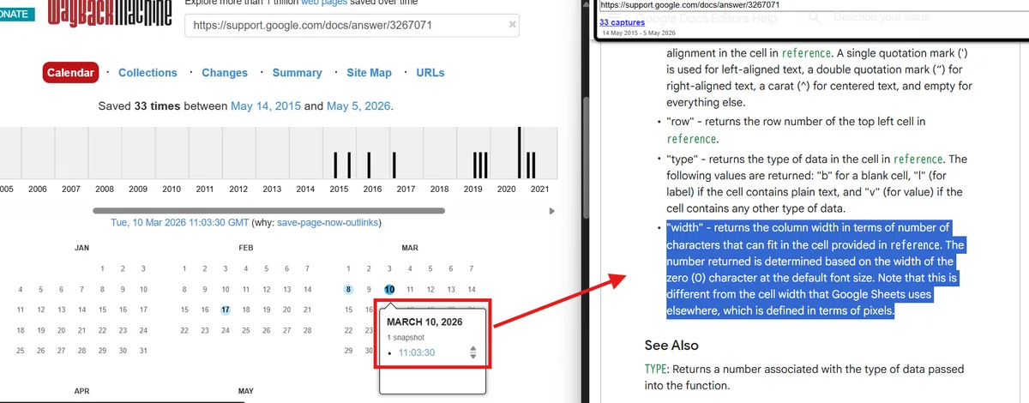Click the "row" bullet item text
The image size is (1029, 403).
(797, 130)
